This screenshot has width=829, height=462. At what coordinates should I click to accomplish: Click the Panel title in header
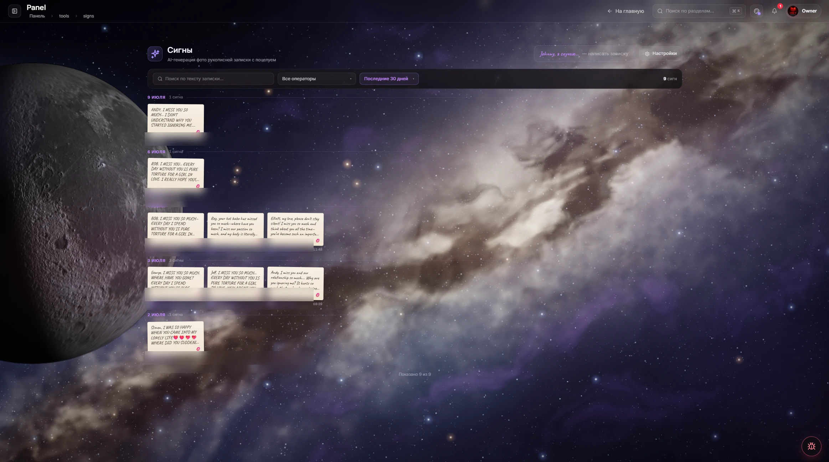pos(36,7)
